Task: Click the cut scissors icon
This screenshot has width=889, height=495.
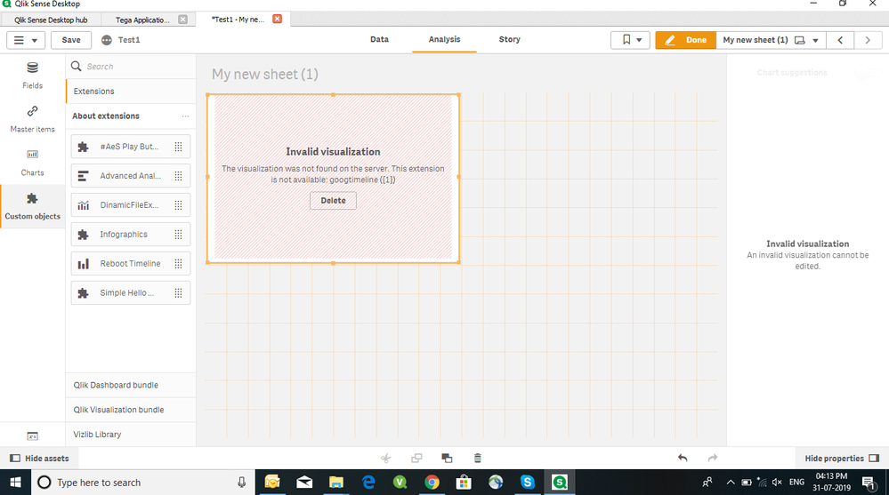Action: pyautogui.click(x=386, y=459)
